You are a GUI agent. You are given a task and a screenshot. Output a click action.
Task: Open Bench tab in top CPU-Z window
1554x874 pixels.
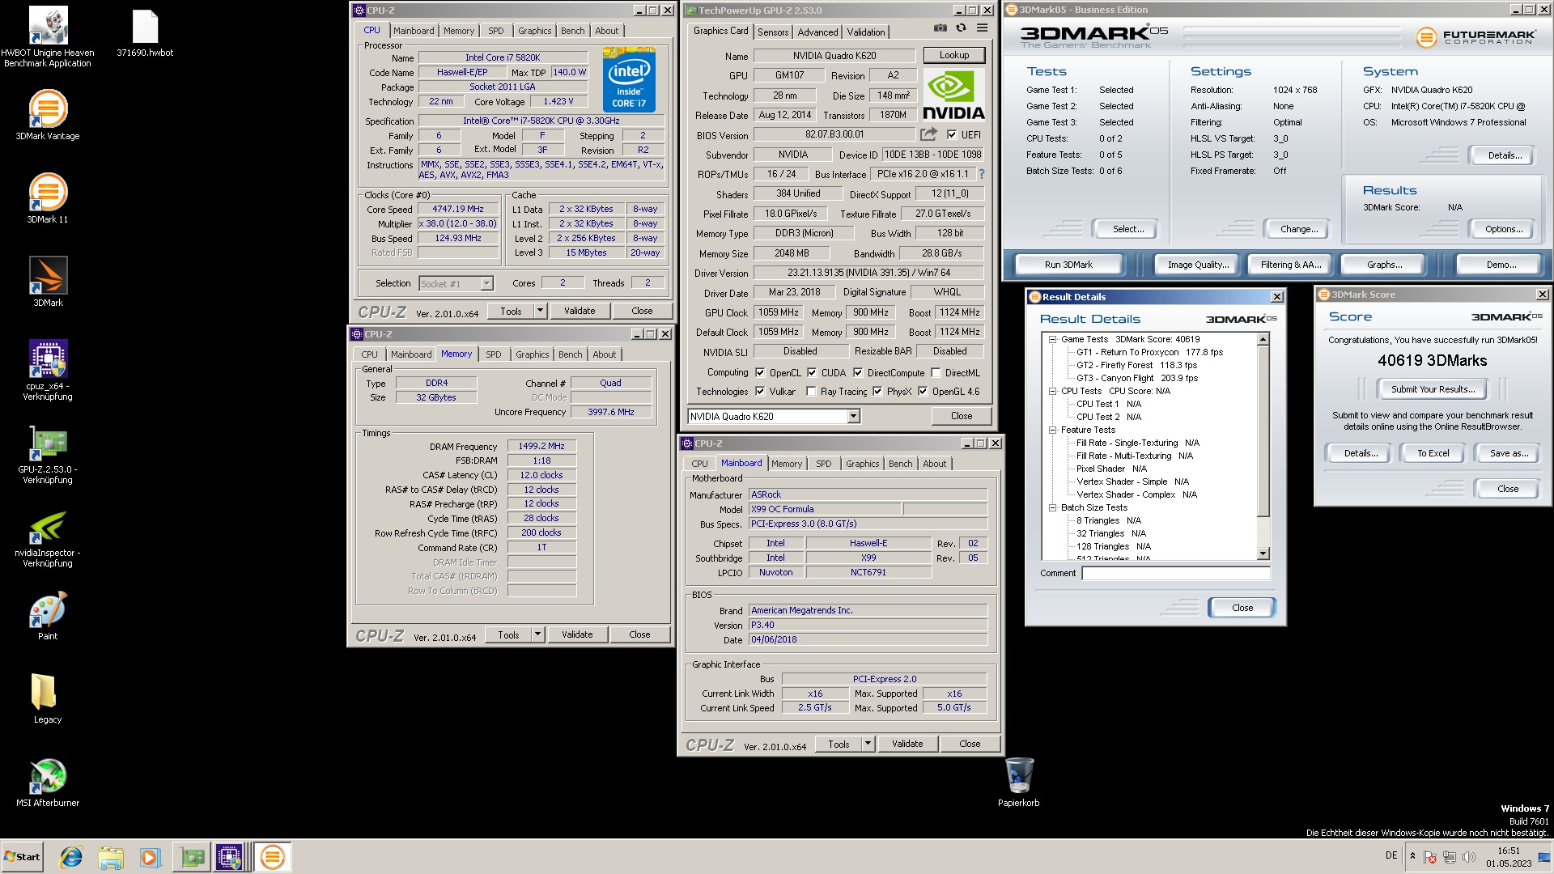573,31
